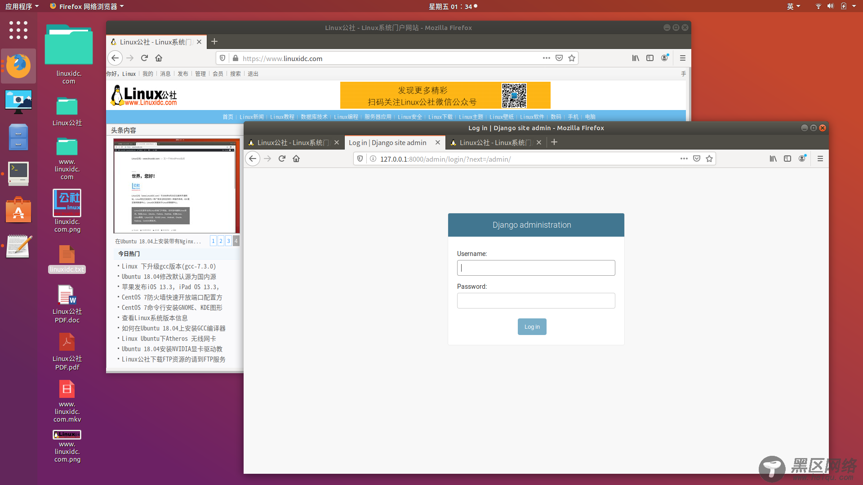Close the Log in | Django site admin tab
Screen dimensions: 863x485
click(x=438, y=142)
